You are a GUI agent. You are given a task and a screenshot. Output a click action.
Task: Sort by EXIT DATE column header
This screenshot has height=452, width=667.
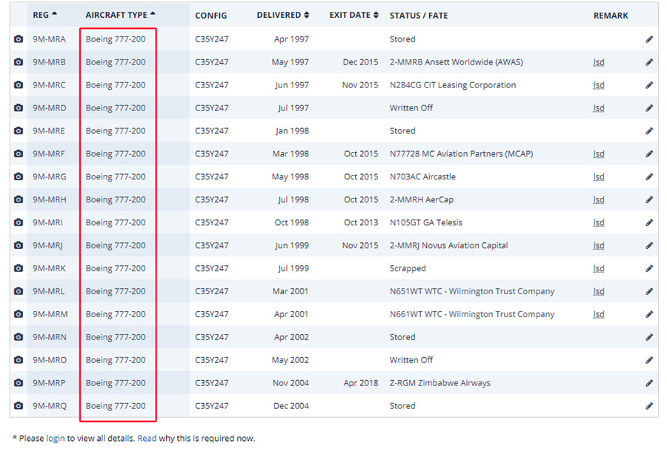pyautogui.click(x=354, y=15)
